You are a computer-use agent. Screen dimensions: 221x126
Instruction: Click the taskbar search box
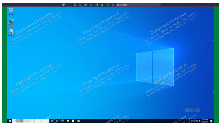(x=31, y=121)
